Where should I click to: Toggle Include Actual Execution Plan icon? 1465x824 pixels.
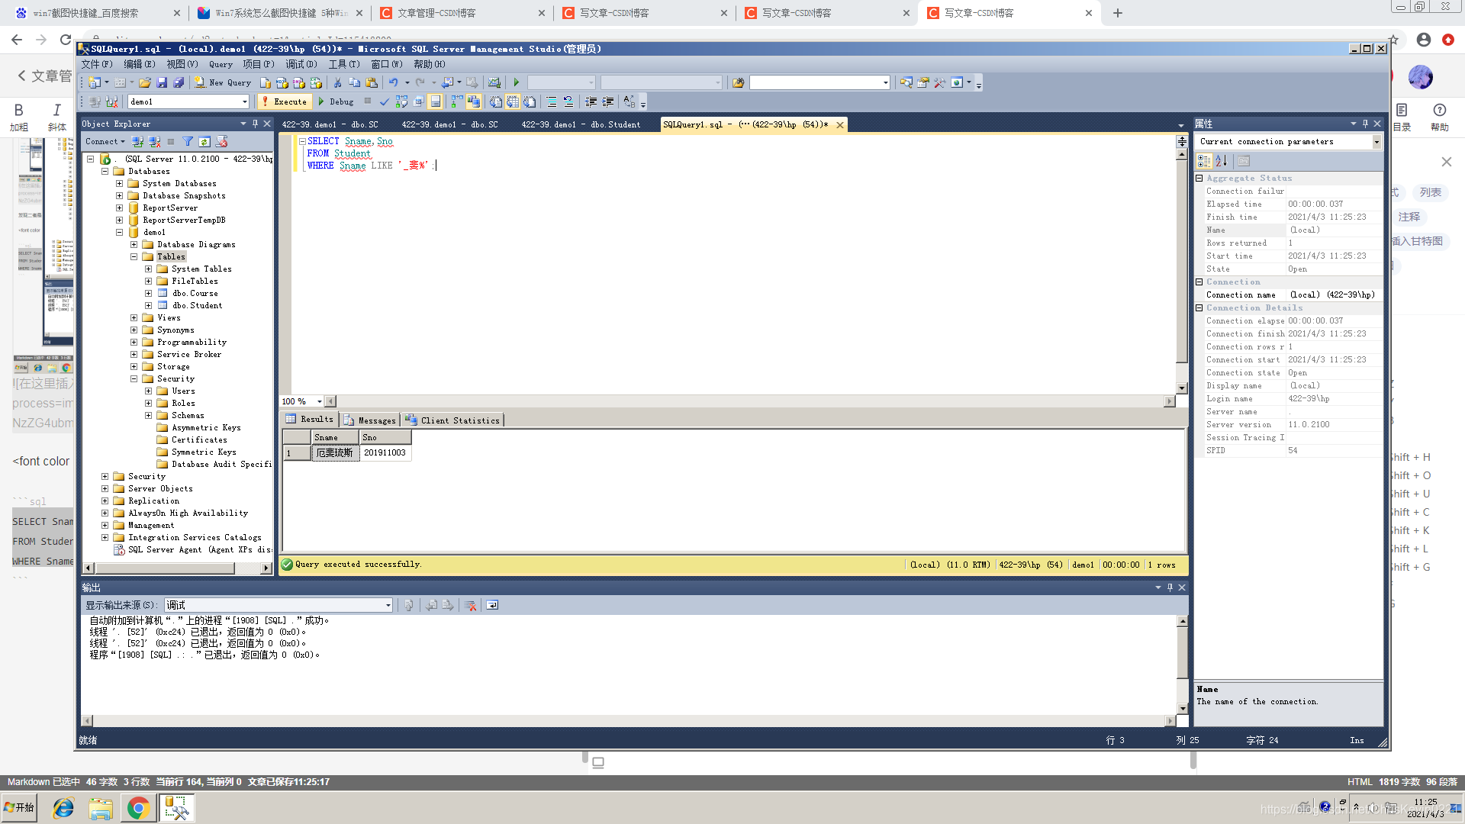tap(457, 101)
